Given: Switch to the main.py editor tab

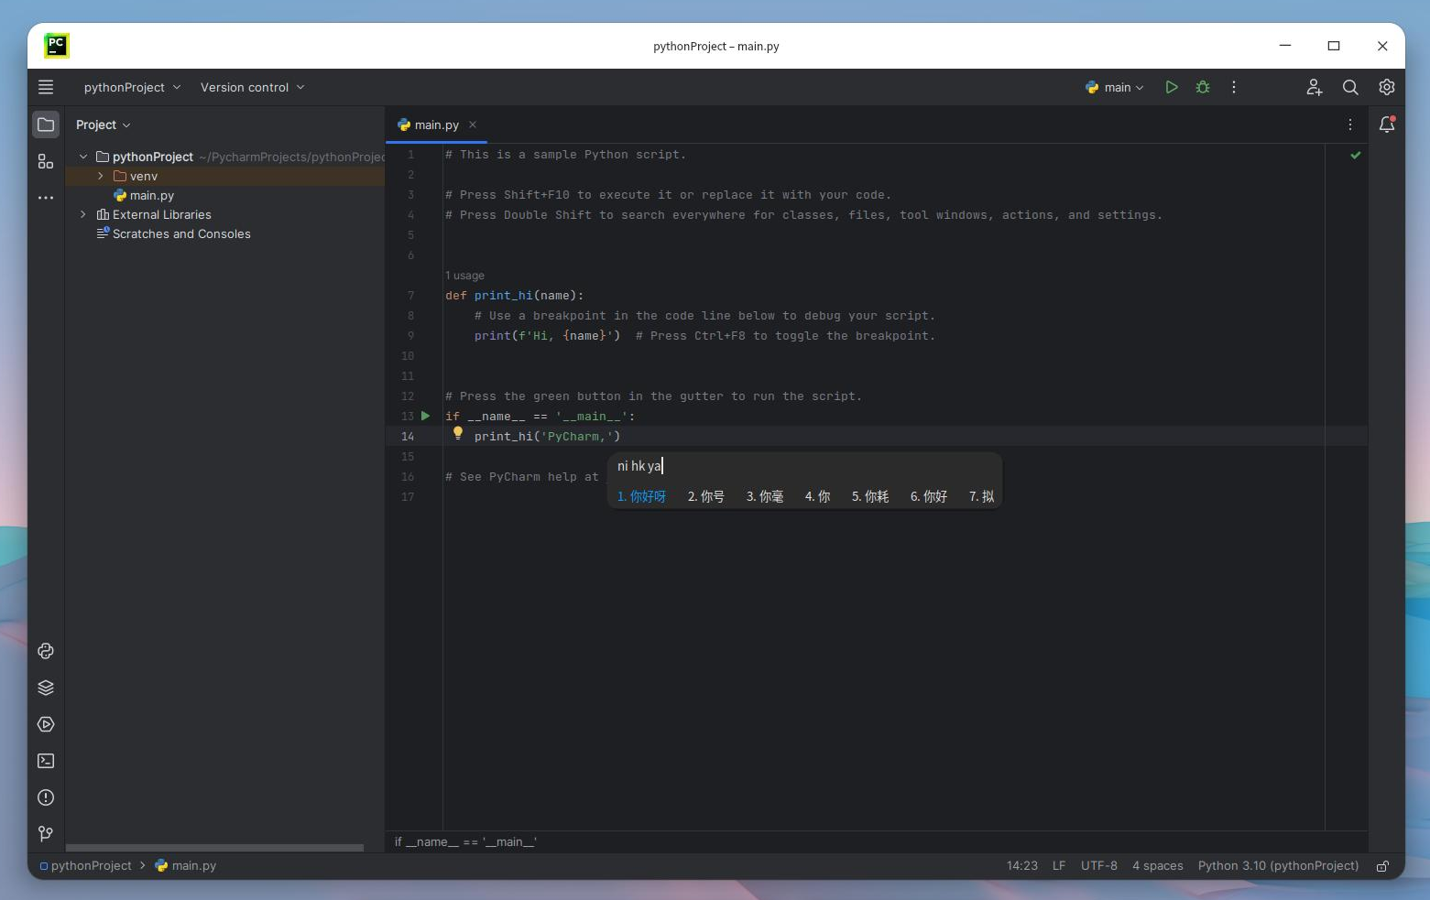Looking at the screenshot, I should click(x=436, y=125).
